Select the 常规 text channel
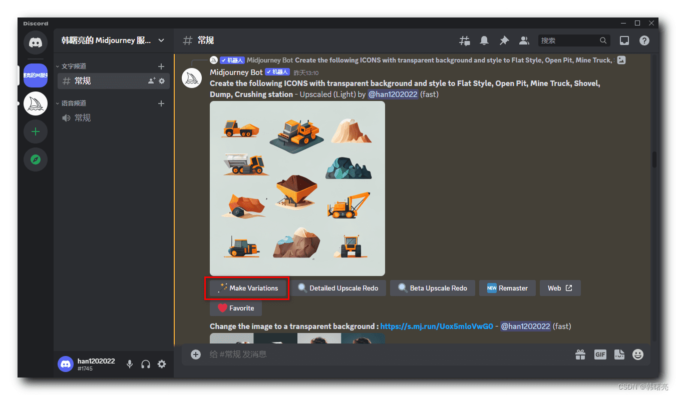The width and height of the screenshot is (676, 395). click(x=114, y=80)
